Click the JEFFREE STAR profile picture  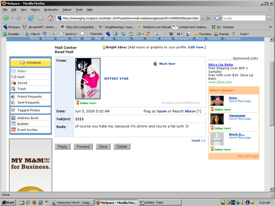pyautogui.click(x=88, y=79)
